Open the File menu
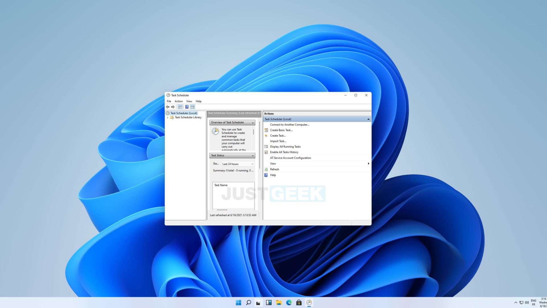The image size is (547, 308). coord(169,101)
